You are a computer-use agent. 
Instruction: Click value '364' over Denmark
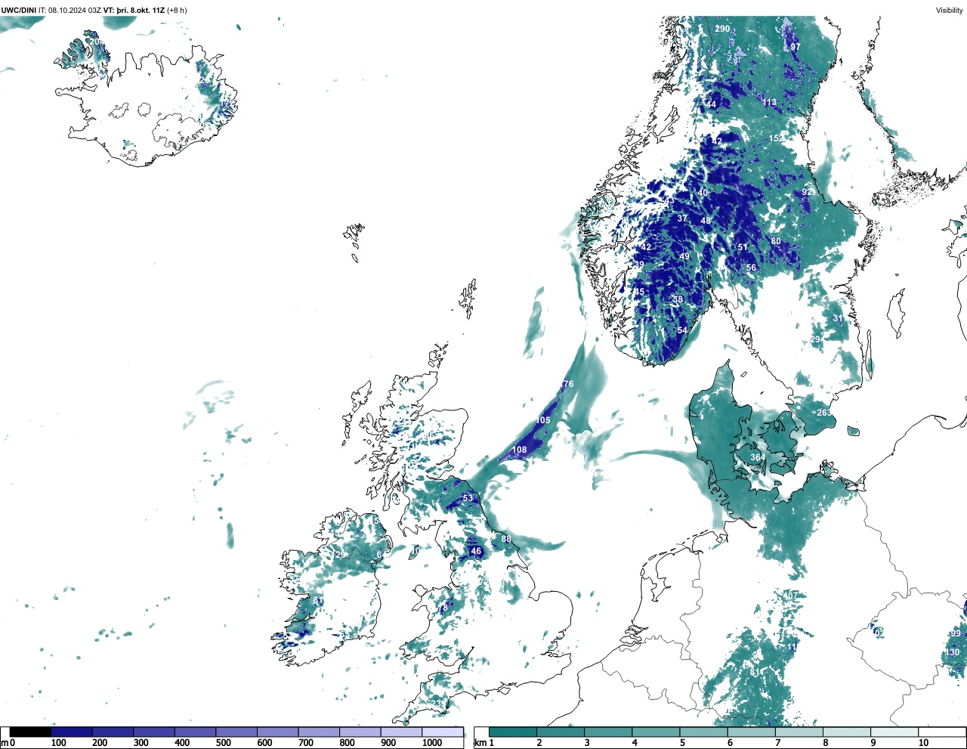758,457
